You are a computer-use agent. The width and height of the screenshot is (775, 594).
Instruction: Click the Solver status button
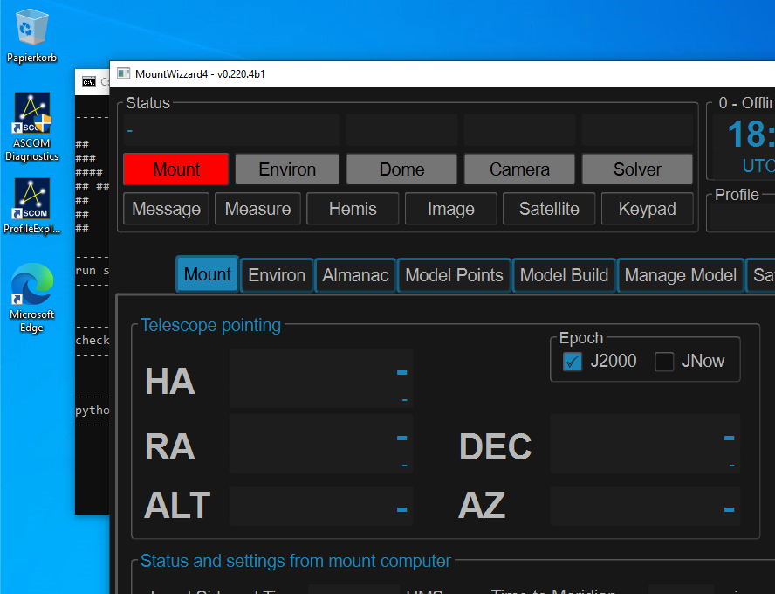click(638, 169)
